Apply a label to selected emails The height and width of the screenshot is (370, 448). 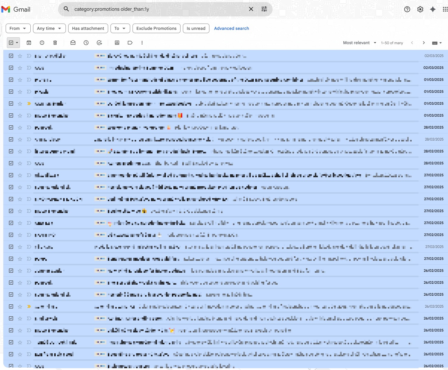(130, 43)
